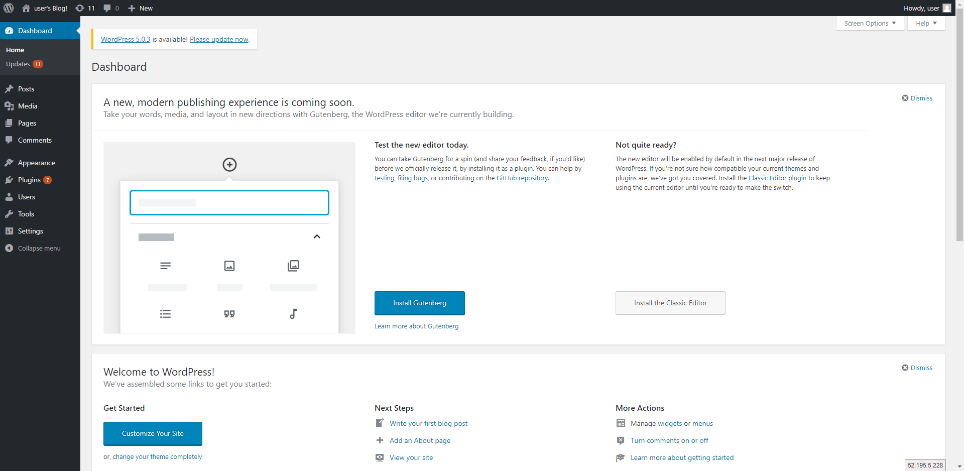
Task: Click the Pages icon in sidebar
Action: [9, 123]
